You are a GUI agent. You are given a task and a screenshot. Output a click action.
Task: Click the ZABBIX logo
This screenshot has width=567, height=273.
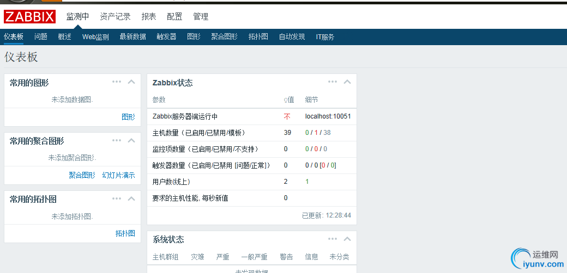pos(29,17)
